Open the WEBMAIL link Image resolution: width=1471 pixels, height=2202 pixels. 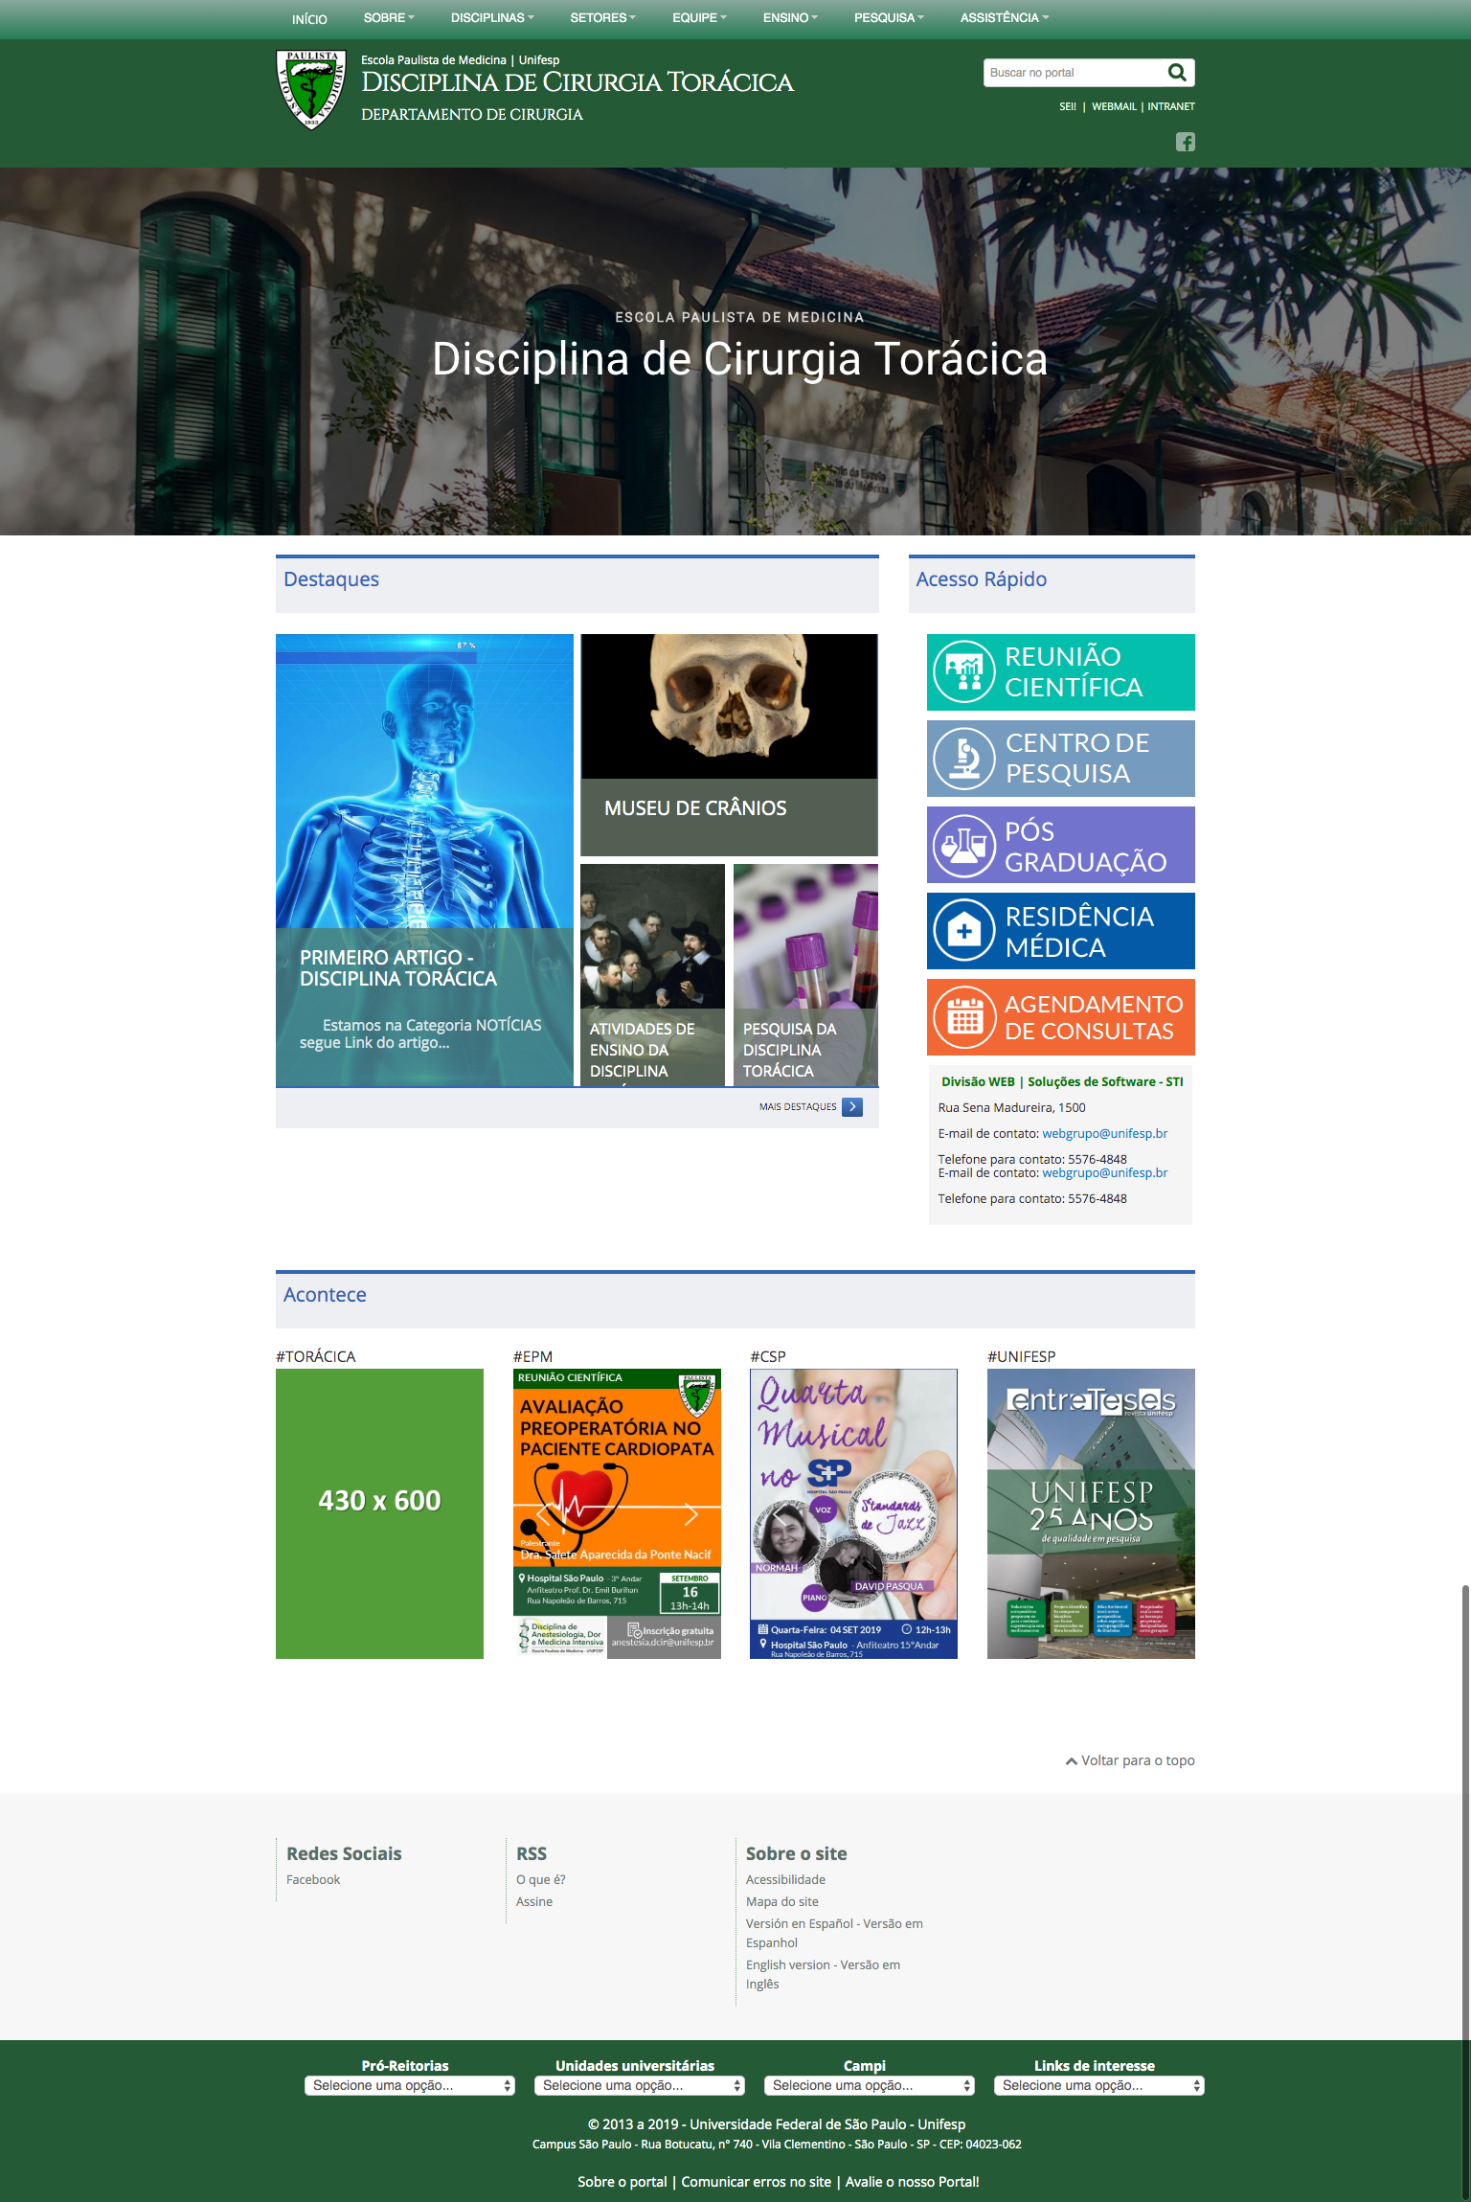(x=1114, y=107)
